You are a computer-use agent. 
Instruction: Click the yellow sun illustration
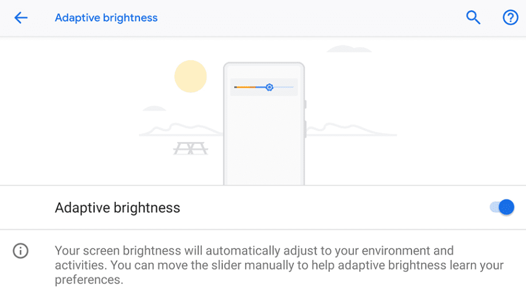[190, 76]
